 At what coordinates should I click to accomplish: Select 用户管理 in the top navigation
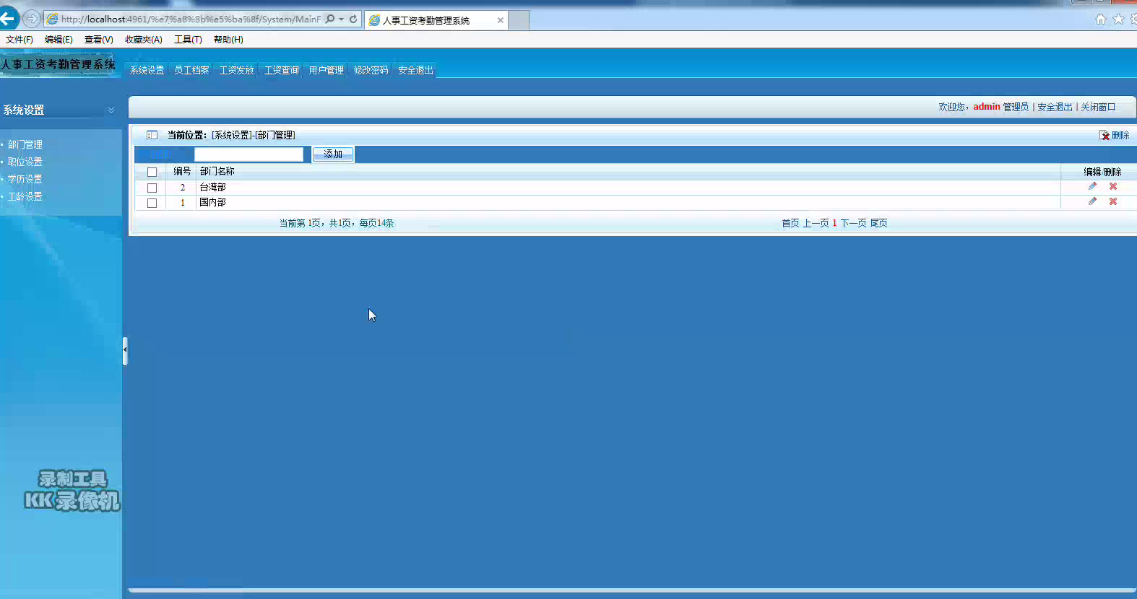pos(326,70)
